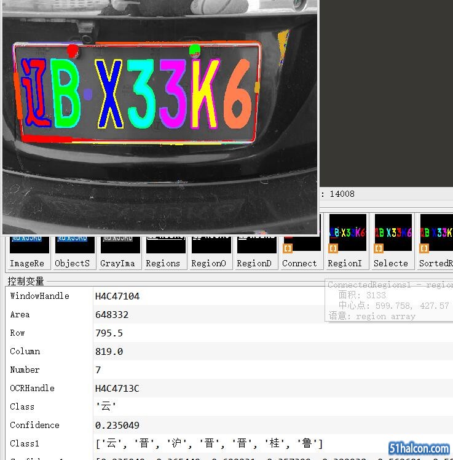Click the array icon on the Connect thumbnail
The width and height of the screenshot is (453, 460).
click(x=287, y=249)
